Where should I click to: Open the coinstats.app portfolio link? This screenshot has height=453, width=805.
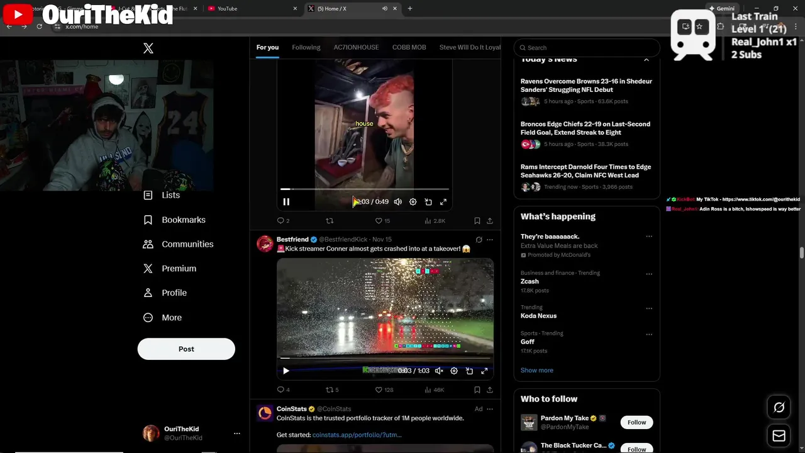357,435
